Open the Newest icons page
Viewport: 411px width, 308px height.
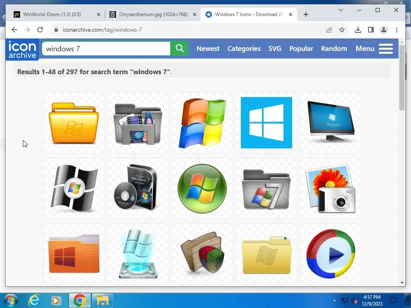pos(208,49)
